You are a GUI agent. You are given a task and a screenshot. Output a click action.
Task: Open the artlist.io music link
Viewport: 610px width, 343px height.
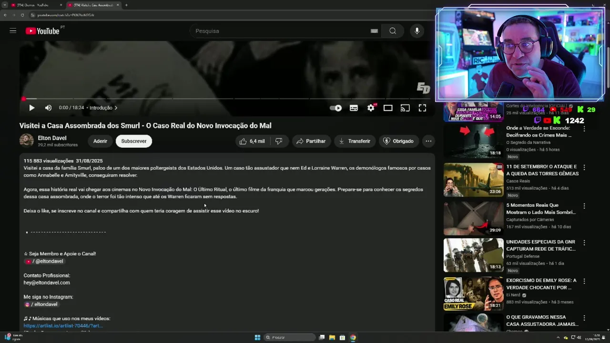(63, 326)
